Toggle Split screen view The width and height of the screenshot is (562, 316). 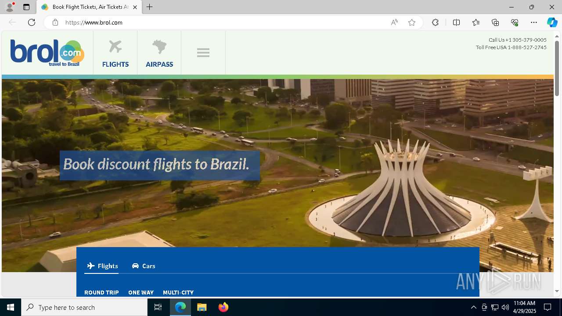click(x=456, y=22)
